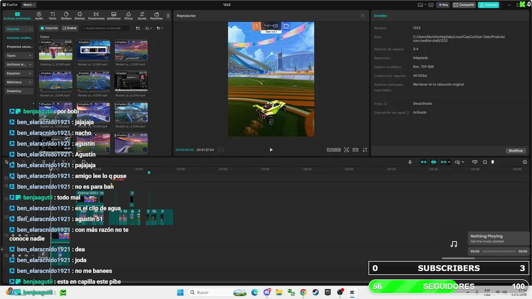Open the linkage options dropdown arrow

pos(449,162)
